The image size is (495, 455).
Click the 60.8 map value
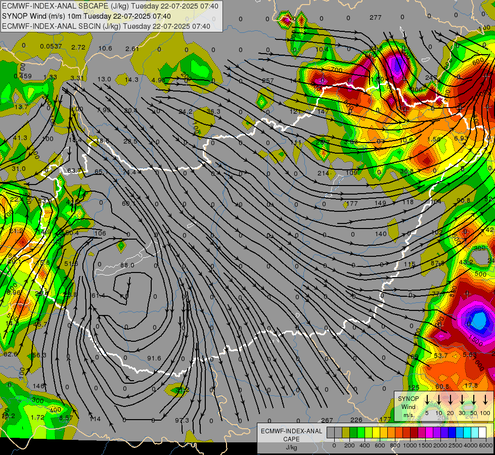tap(442, 386)
